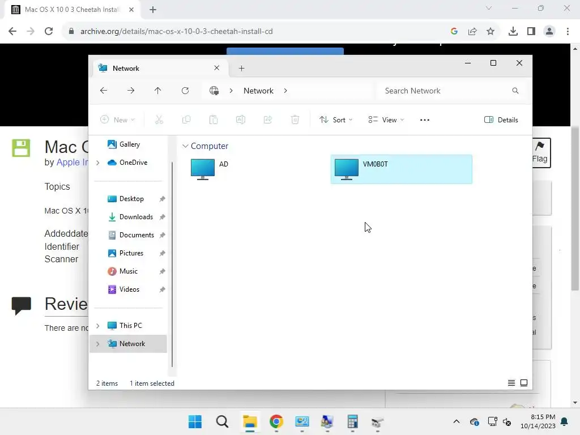The image size is (580, 435).
Task: Collapse the Computer group
Action: coord(185,146)
